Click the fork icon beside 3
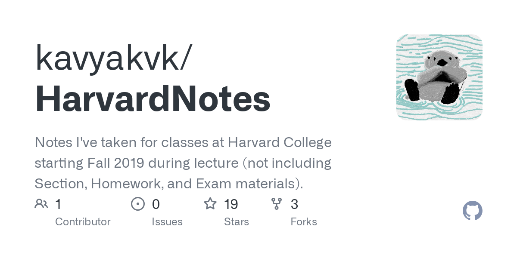 277,204
